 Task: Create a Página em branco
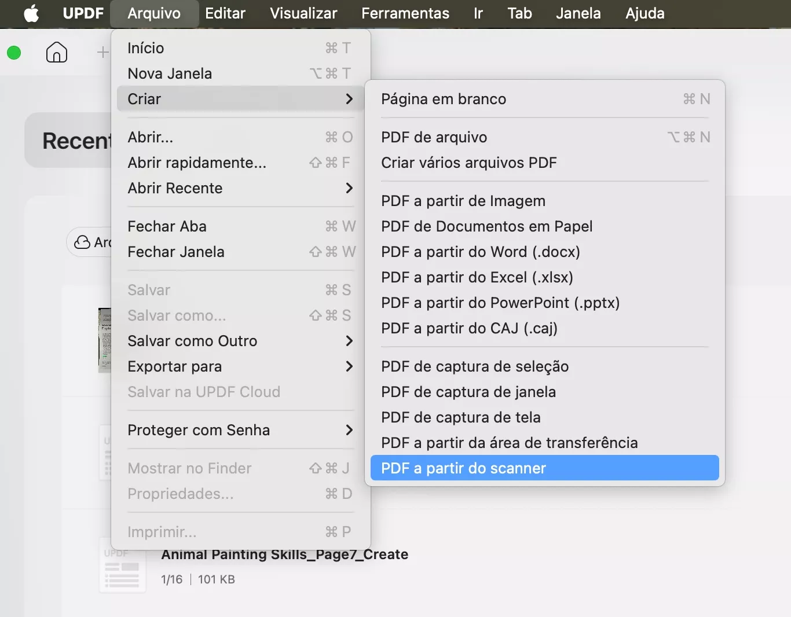(545, 99)
